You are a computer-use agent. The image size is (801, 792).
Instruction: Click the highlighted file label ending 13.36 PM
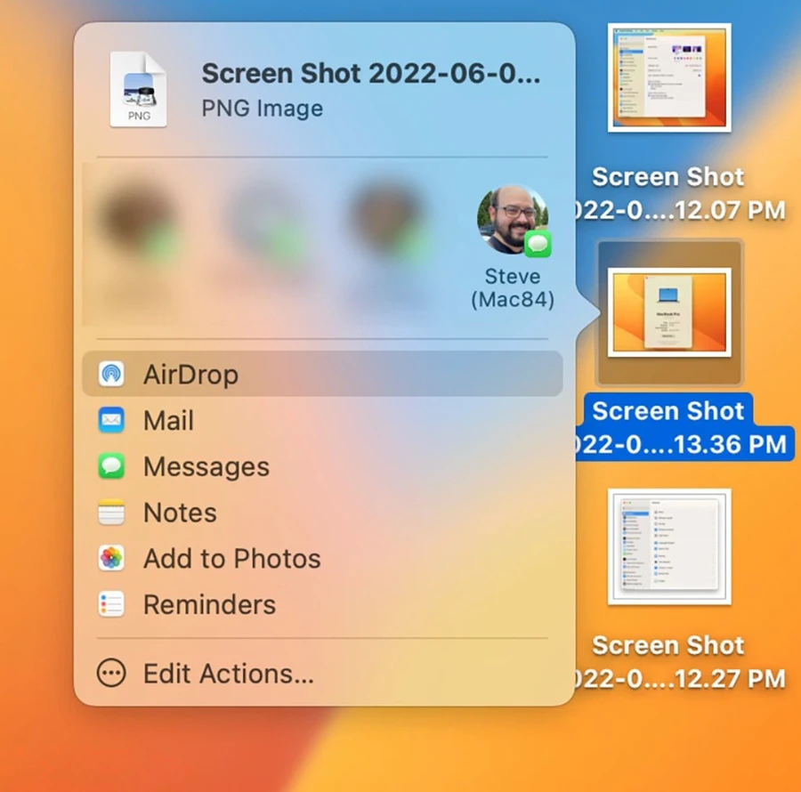point(684,427)
